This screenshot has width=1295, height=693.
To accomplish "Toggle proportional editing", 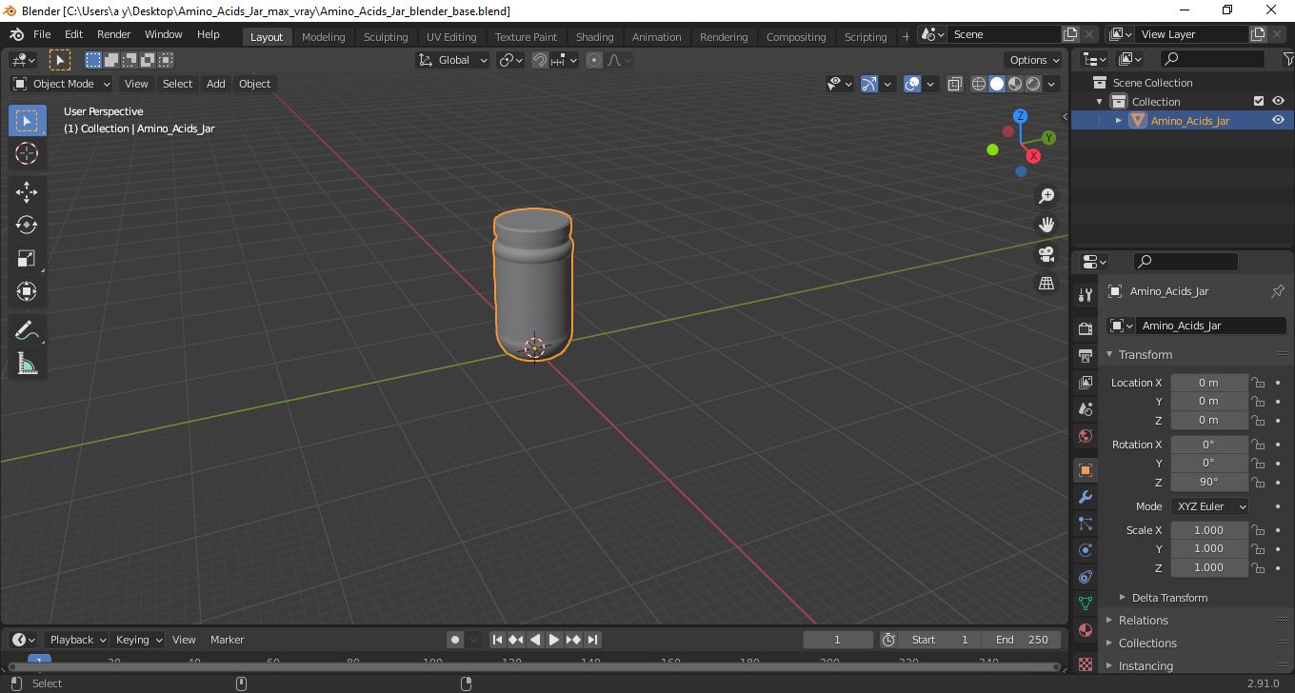I will 594,60.
